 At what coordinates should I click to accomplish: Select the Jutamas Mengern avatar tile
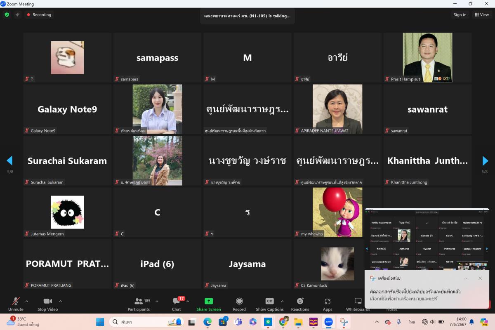coord(67,212)
